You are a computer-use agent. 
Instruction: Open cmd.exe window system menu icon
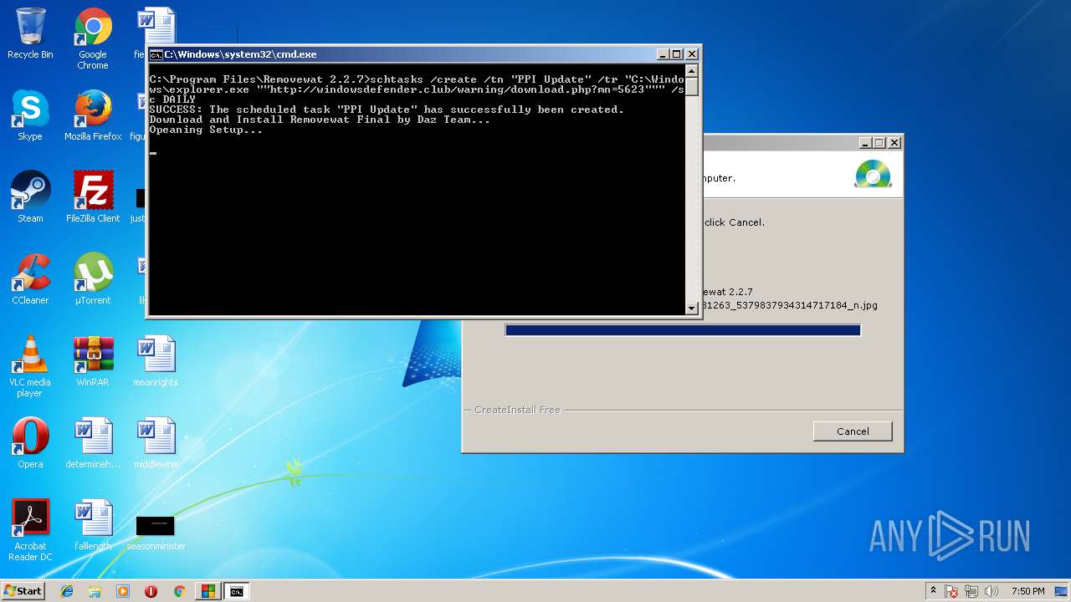click(156, 54)
